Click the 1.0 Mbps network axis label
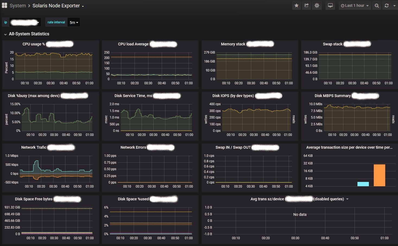Screen dimensions: 398x246 tap(12, 156)
